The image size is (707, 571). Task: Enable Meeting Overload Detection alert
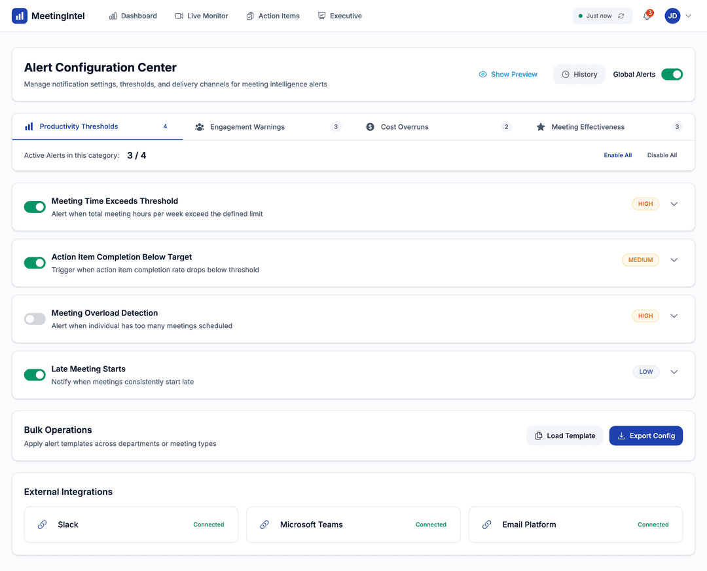[x=35, y=319]
